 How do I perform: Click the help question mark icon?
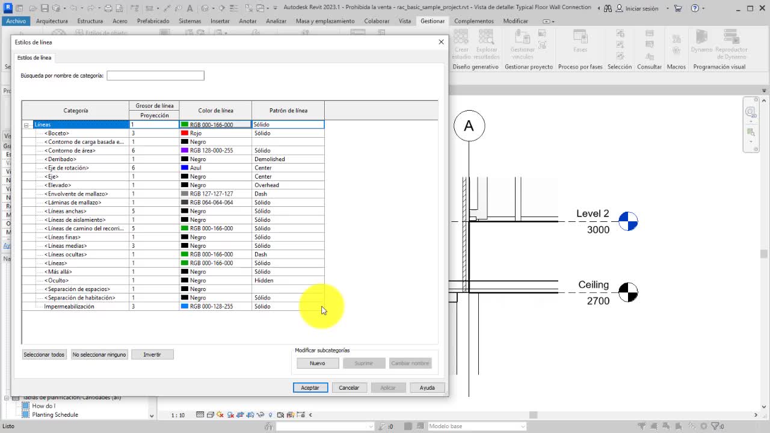695,8
